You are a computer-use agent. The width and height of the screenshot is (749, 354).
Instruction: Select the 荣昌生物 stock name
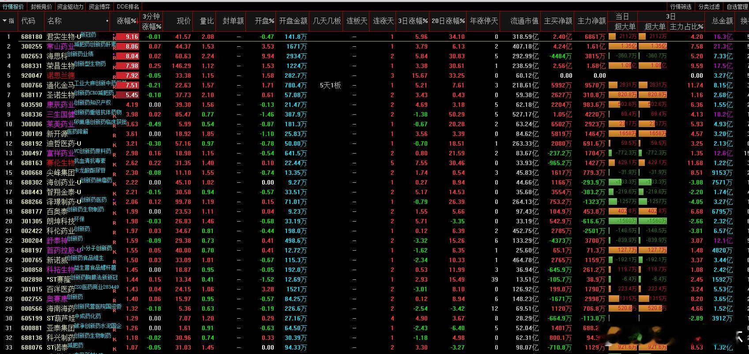pos(61,66)
